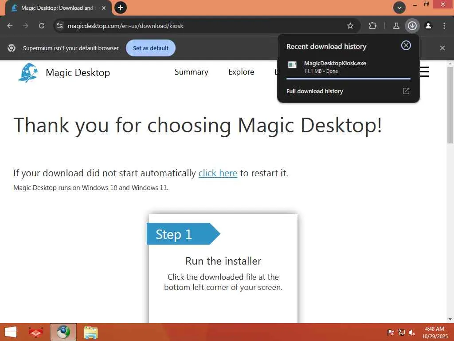Open the Windows Start button
Viewport: 454px width, 341px height.
11,332
